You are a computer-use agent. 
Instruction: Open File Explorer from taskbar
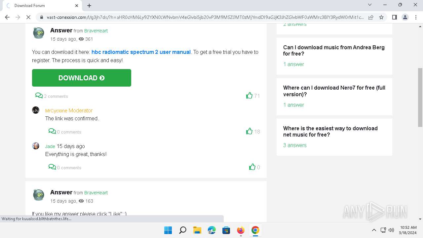coord(197,230)
